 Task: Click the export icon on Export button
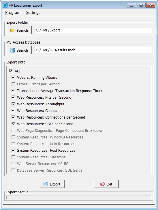click(x=46, y=184)
